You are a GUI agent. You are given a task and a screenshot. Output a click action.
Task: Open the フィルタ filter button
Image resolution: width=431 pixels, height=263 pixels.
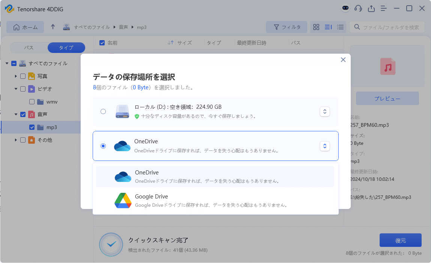287,27
